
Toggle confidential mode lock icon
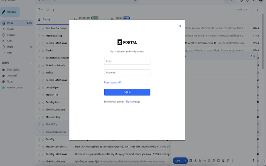point(223,161)
